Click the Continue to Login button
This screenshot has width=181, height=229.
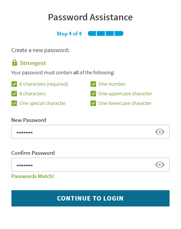pos(90,198)
